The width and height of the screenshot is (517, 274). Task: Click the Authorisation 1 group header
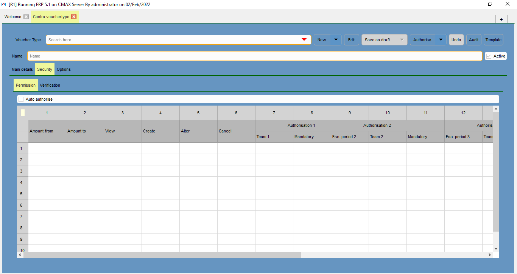pos(293,125)
